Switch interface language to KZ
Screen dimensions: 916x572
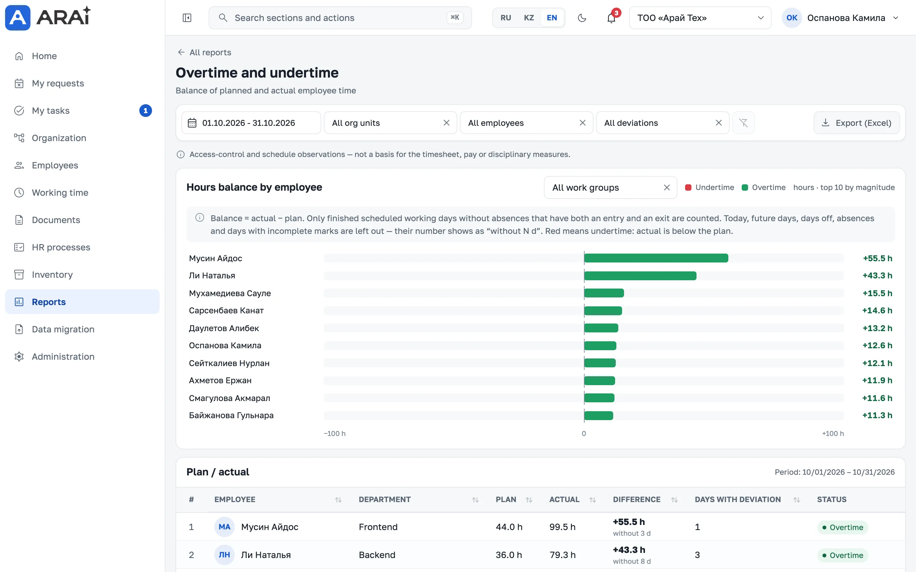pos(529,18)
